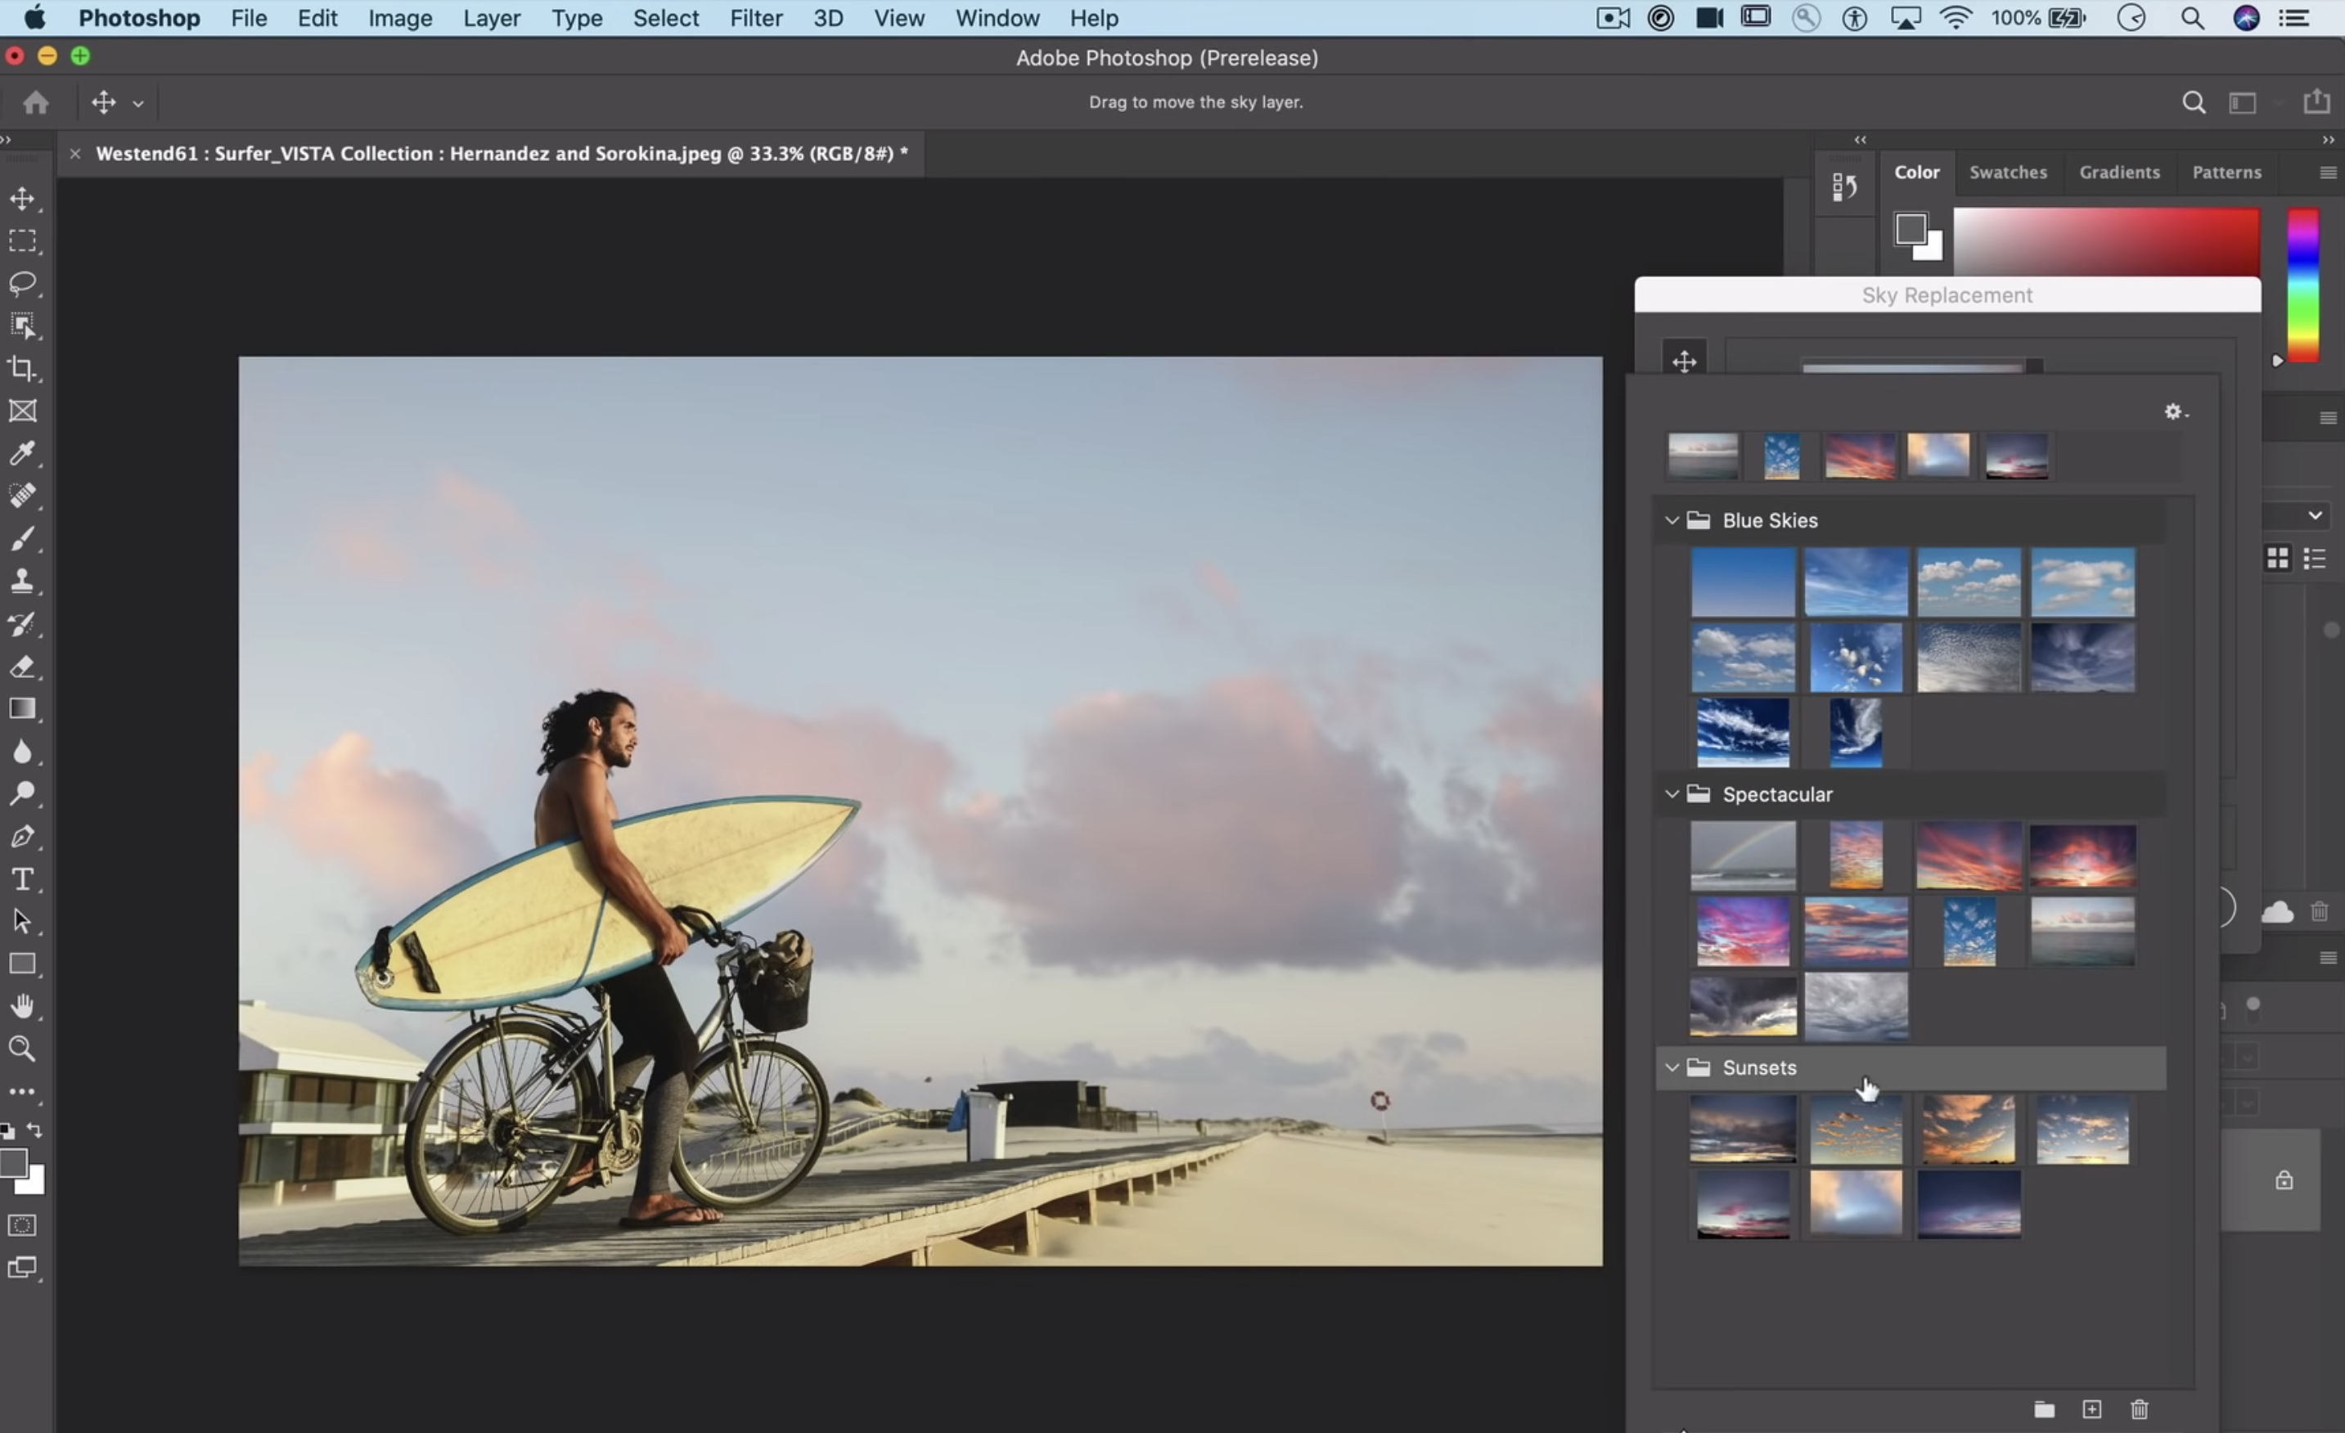Viewport: 2345px width, 1433px height.
Task: Select the Gradient tool
Action: click(23, 709)
